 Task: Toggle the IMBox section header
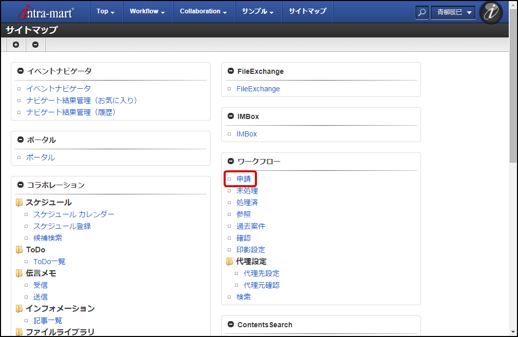point(231,116)
